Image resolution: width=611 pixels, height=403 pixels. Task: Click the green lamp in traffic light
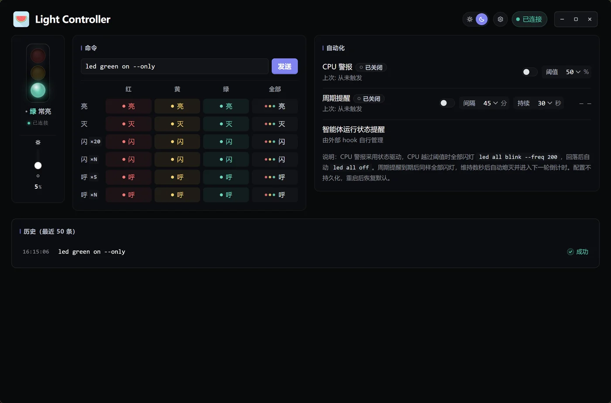pyautogui.click(x=38, y=90)
